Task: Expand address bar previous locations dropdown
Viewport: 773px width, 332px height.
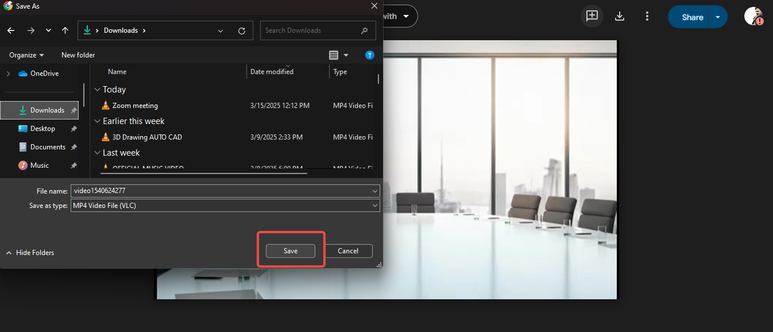Action: 222,30
